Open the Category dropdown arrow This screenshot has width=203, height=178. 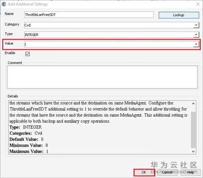click(196, 25)
